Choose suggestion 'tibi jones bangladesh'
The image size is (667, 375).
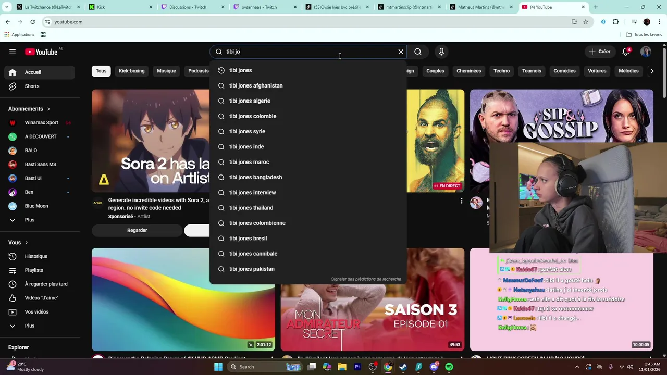[x=308, y=177]
